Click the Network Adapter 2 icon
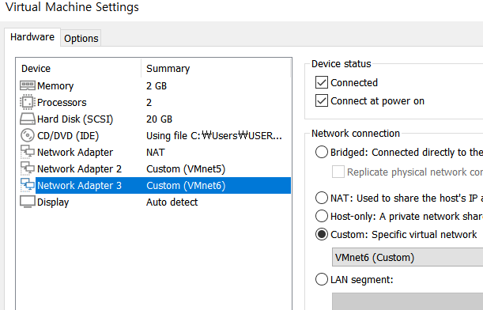483x310 pixels. (x=28, y=168)
